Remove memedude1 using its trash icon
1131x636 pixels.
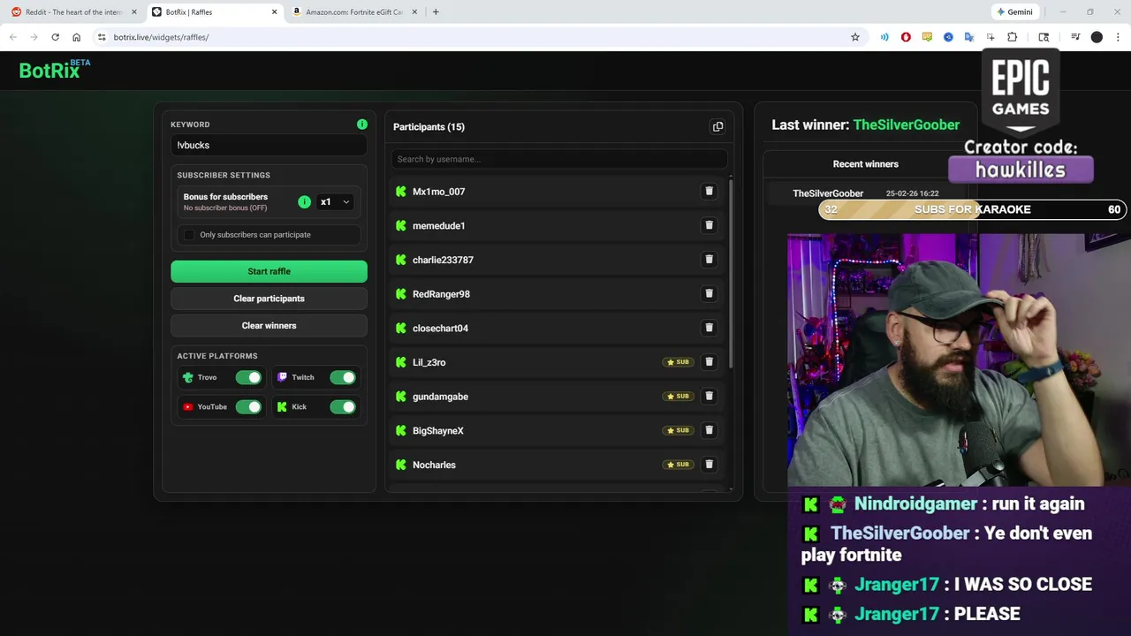click(x=709, y=225)
